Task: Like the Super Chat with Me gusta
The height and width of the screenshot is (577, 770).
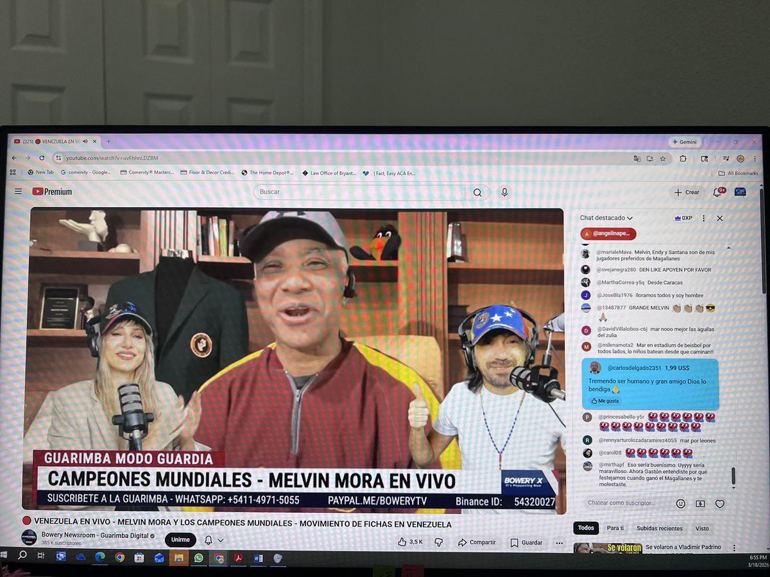Action: (x=604, y=401)
